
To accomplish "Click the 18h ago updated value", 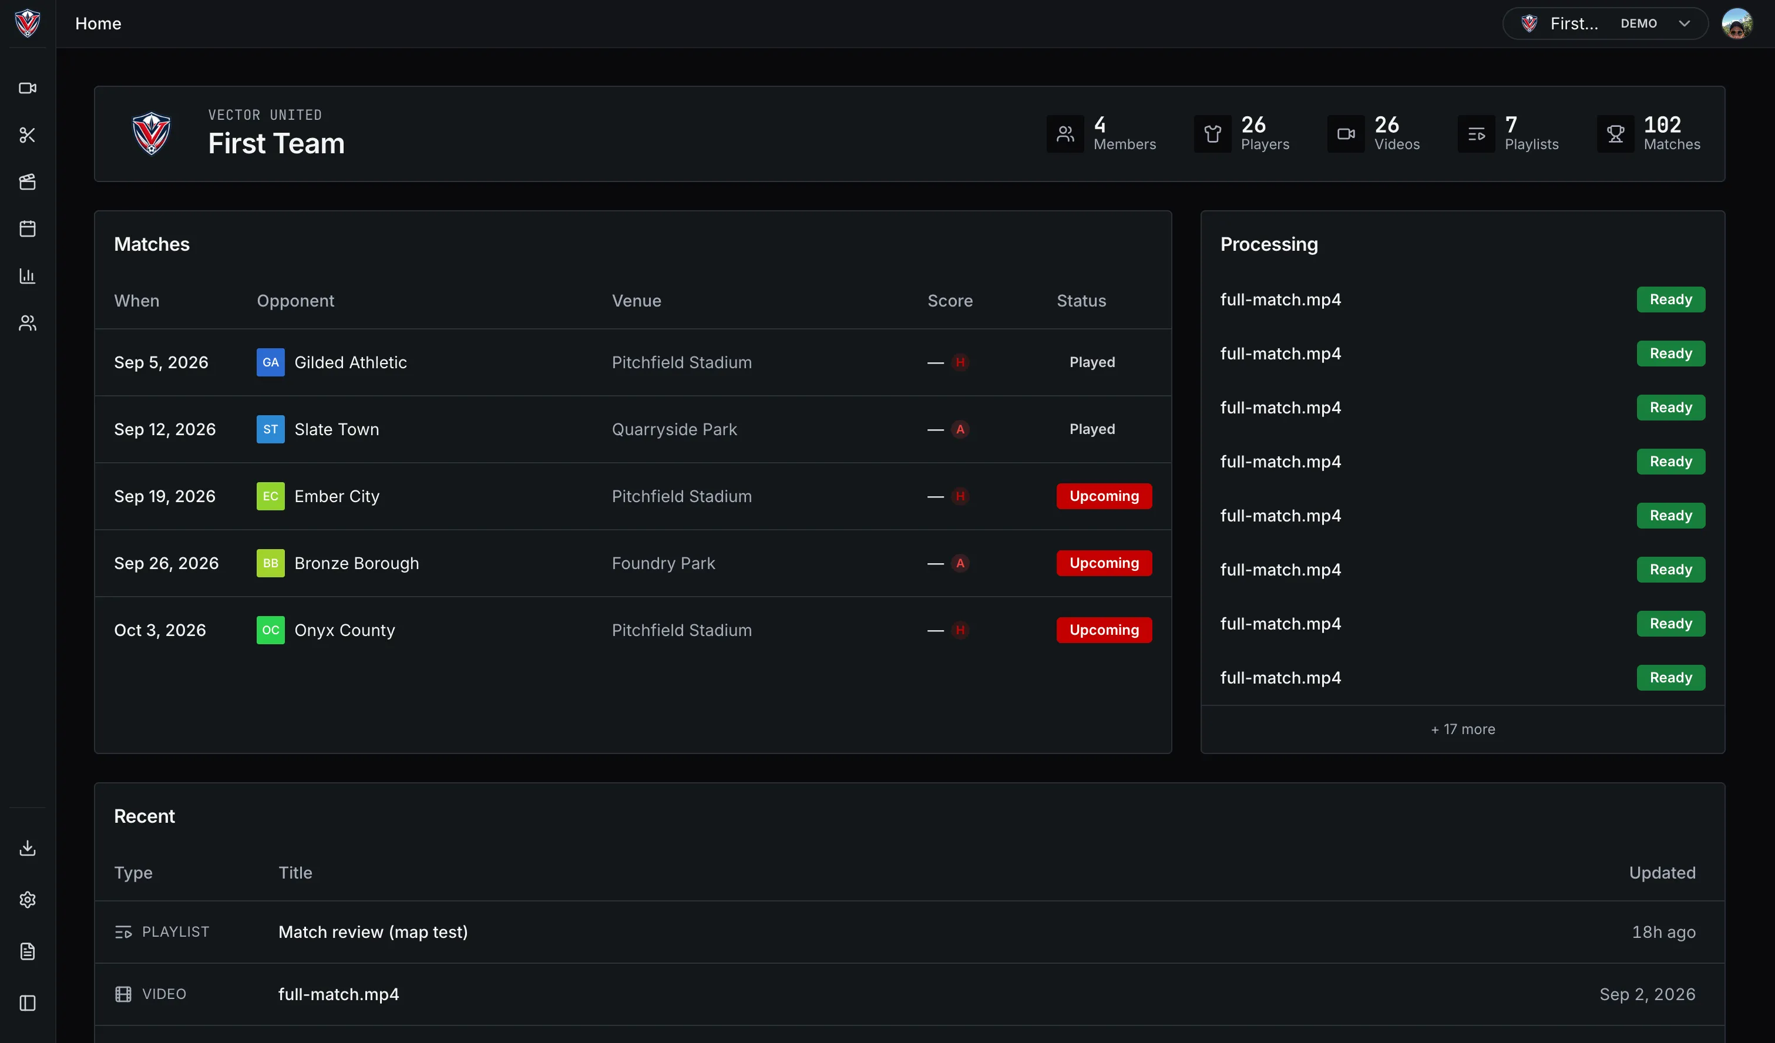I will click(x=1664, y=932).
